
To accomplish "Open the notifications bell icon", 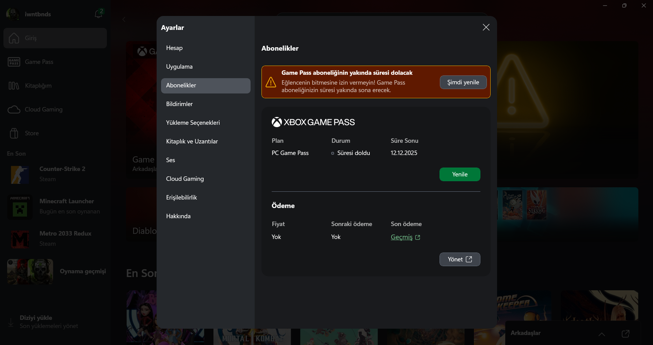I will pos(98,14).
